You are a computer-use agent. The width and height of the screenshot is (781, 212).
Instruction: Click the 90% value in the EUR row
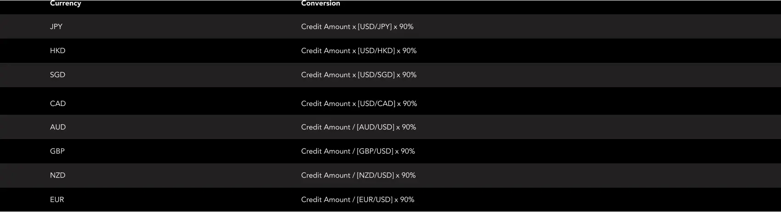(x=407, y=200)
